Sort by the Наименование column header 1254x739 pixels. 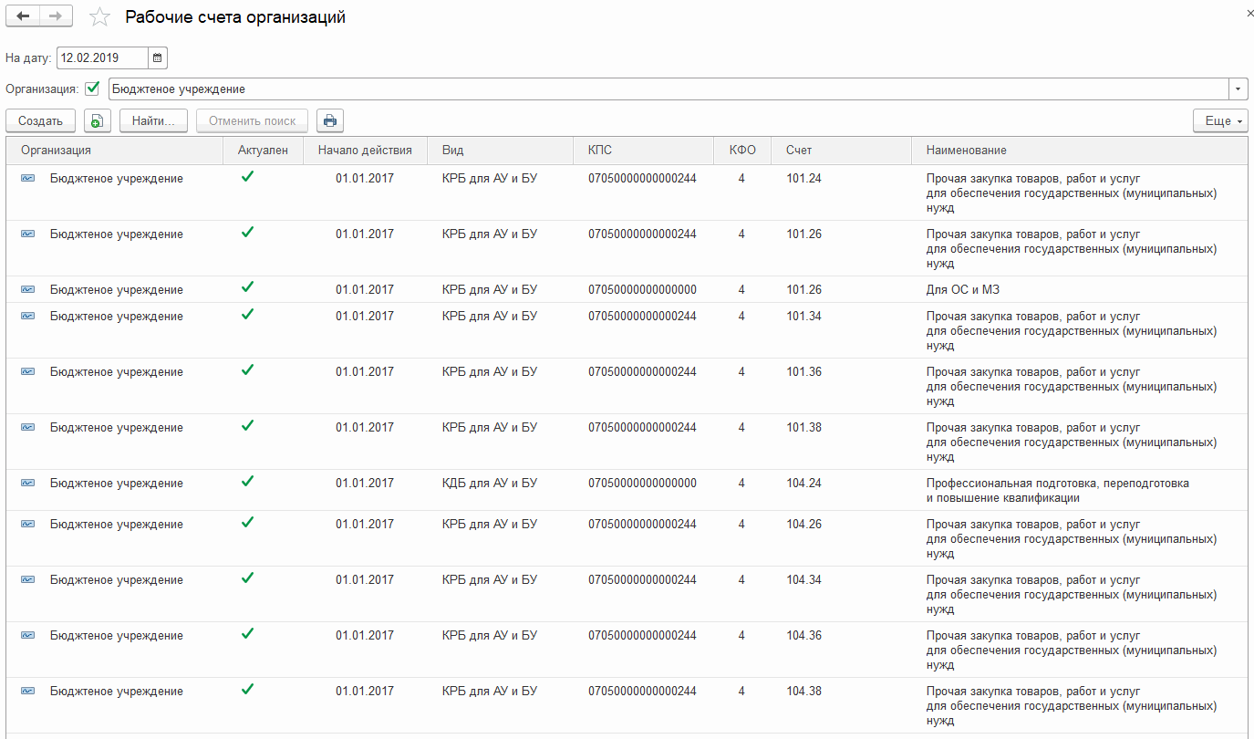1080,151
